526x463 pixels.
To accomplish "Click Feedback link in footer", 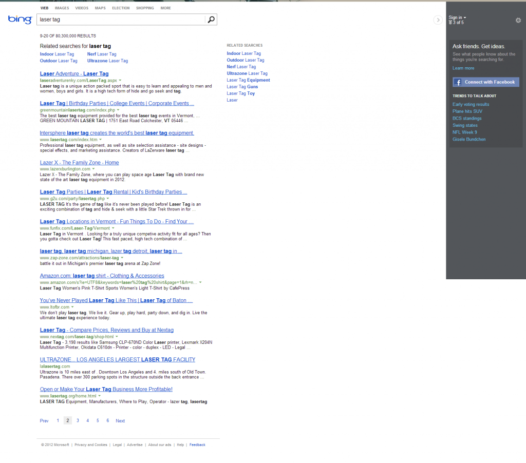I will pos(197,445).
